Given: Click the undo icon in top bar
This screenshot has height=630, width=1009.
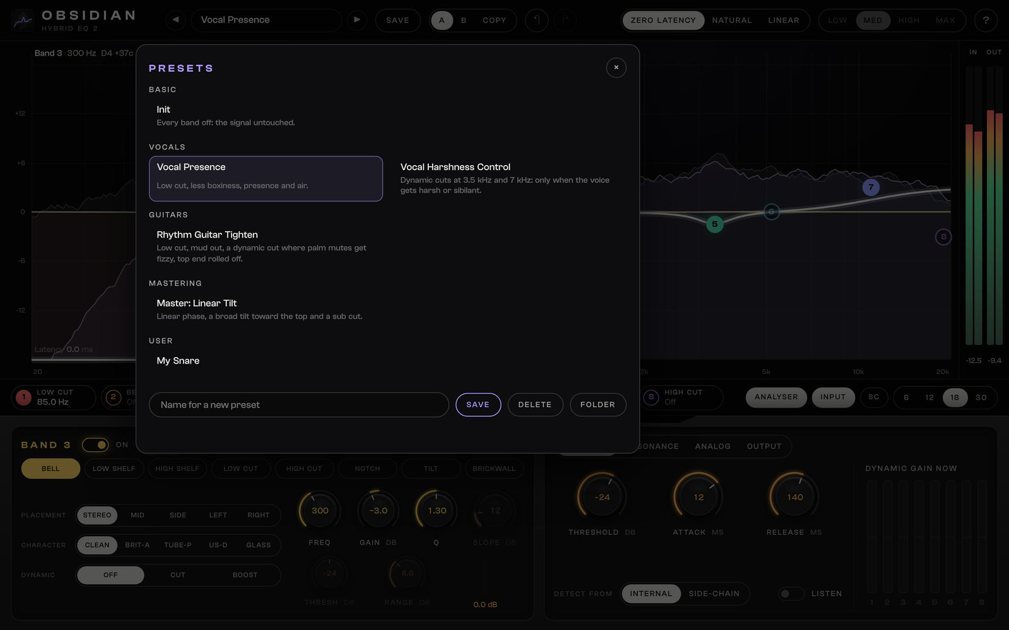Looking at the screenshot, I should click(x=537, y=20).
